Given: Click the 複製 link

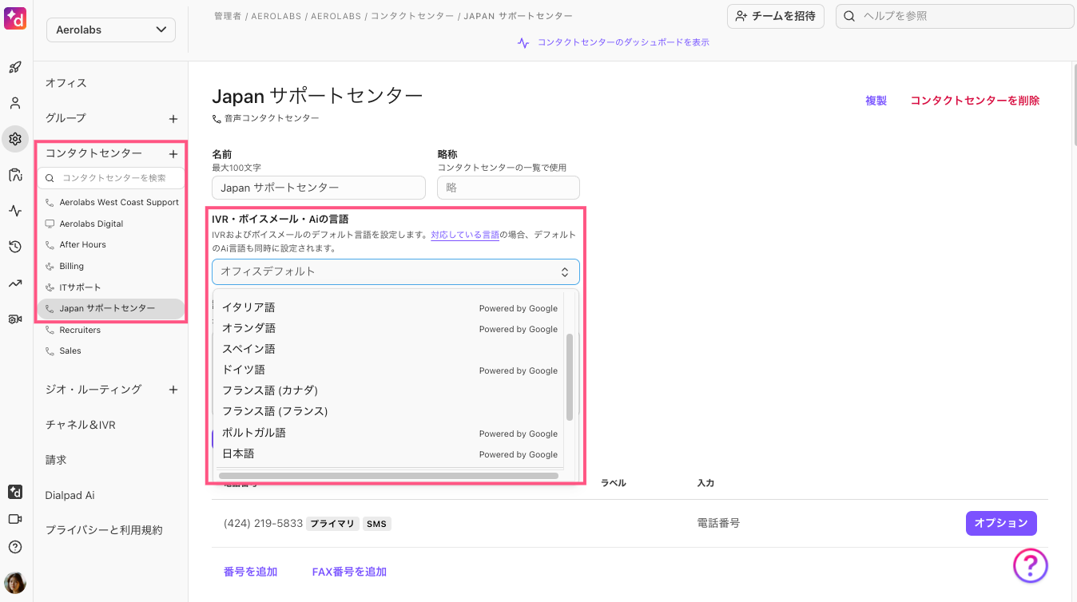Looking at the screenshot, I should 876,101.
